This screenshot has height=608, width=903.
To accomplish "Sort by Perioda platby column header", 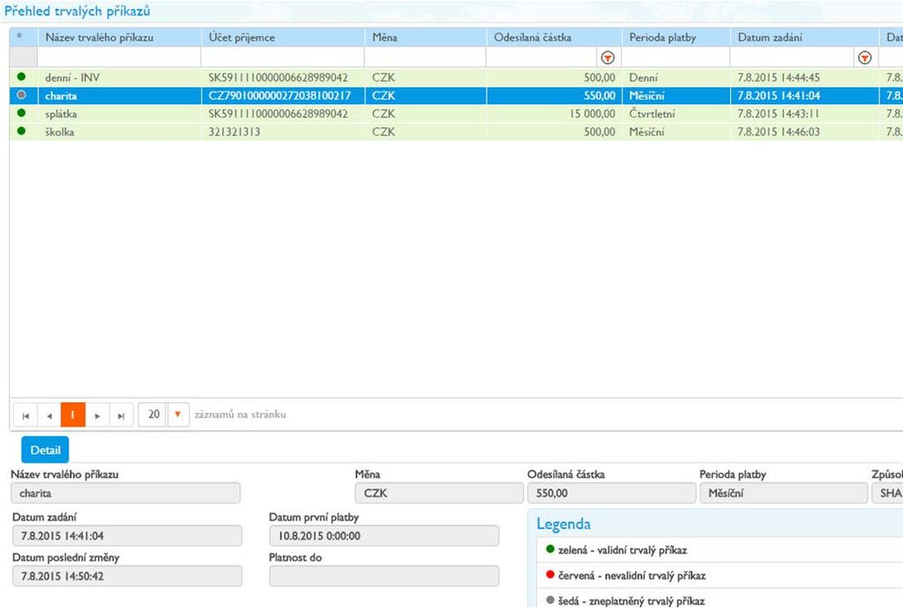I will point(663,37).
